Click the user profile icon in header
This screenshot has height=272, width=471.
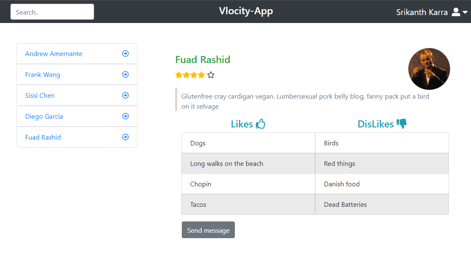(456, 12)
